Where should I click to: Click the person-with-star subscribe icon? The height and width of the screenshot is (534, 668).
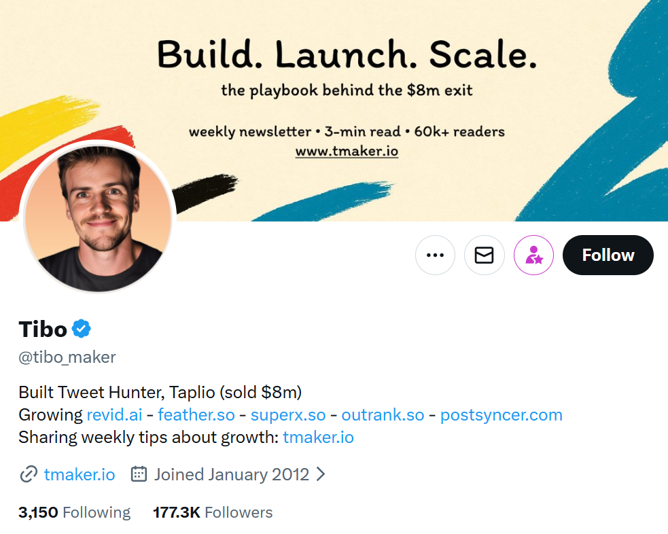pyautogui.click(x=533, y=255)
